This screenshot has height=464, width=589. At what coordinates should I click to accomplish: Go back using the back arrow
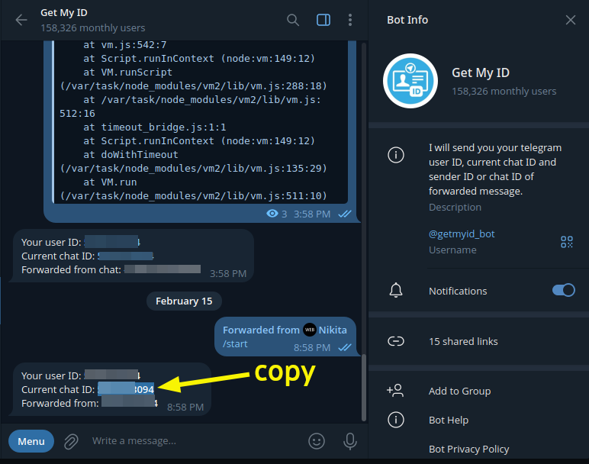point(21,20)
